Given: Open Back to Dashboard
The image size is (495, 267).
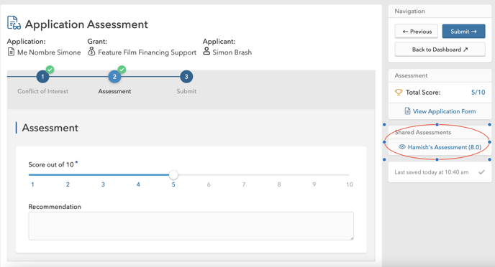Looking at the screenshot, I should point(440,50).
